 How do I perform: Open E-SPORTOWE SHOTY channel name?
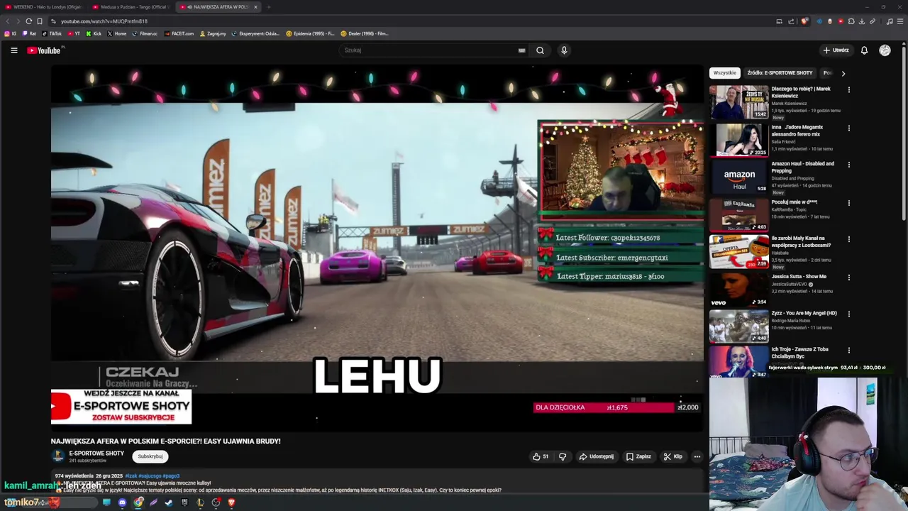pos(96,453)
